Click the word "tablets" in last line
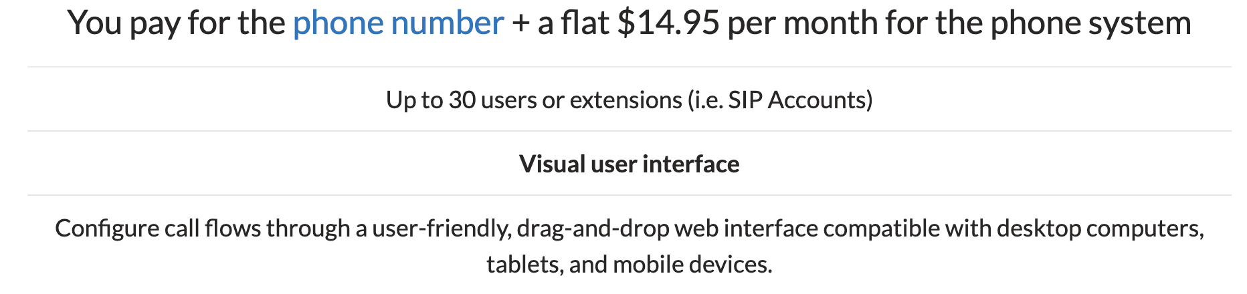1247x294 pixels. (x=524, y=265)
